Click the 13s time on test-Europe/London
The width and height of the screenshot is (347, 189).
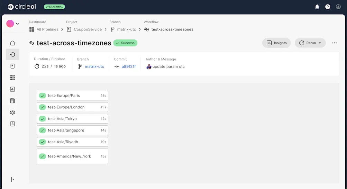[103, 107]
